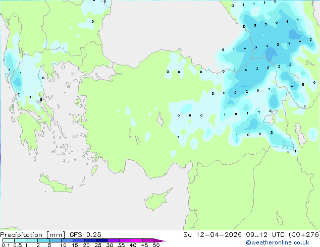This screenshot has height=247, width=320.
Task: Click the "Precipitation [mm]" title text
Action: pyautogui.click(x=33, y=235)
